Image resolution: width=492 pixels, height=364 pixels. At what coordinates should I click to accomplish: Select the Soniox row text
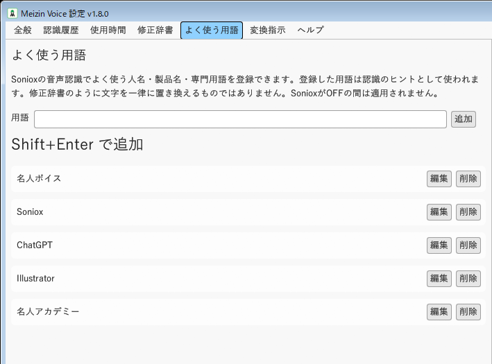click(x=30, y=212)
